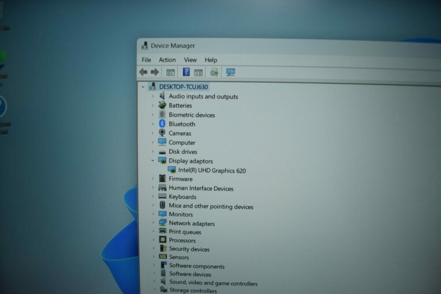Click the Back arrow toolbar icon
The width and height of the screenshot is (441, 294).
[x=143, y=72]
